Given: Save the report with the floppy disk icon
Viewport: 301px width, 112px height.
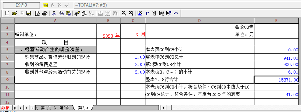Looking at the screenshot, I should 29,13.
